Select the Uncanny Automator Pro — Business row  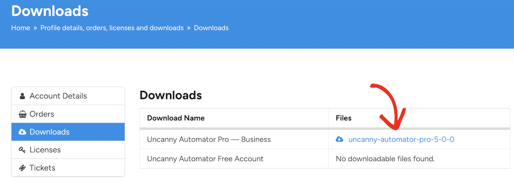pyautogui.click(x=209, y=139)
